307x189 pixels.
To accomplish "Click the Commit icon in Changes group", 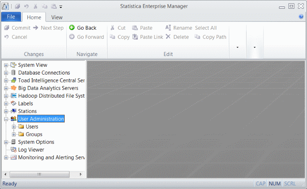I will click(7, 28).
